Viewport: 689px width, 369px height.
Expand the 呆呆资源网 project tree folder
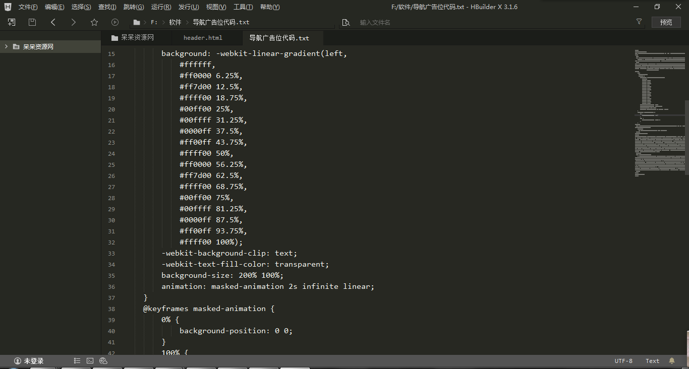tap(6, 46)
